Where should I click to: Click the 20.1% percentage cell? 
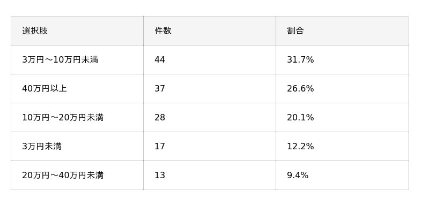click(300, 118)
